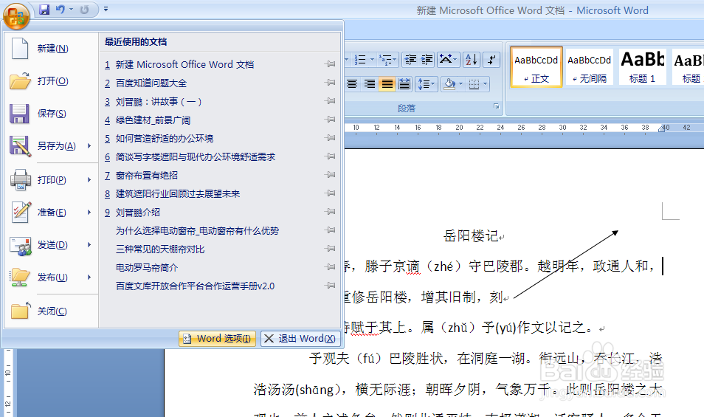The height and width of the screenshot is (417, 704).
Task: Toggle show paragraph marks button
Action: point(491,60)
